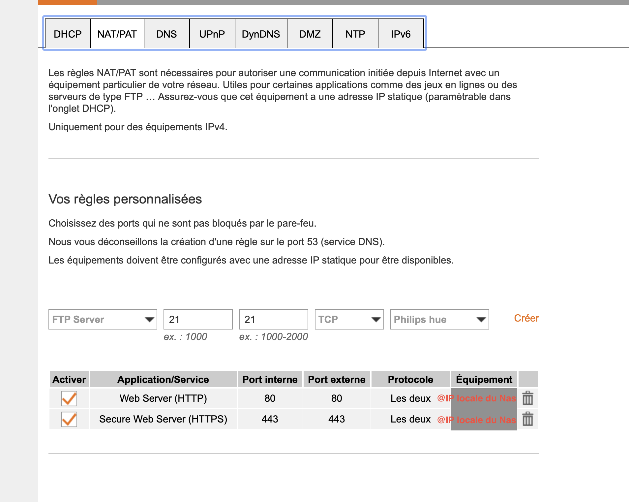Viewport: 629px width, 502px height.
Task: Go to the UPnP tab
Action: point(212,34)
